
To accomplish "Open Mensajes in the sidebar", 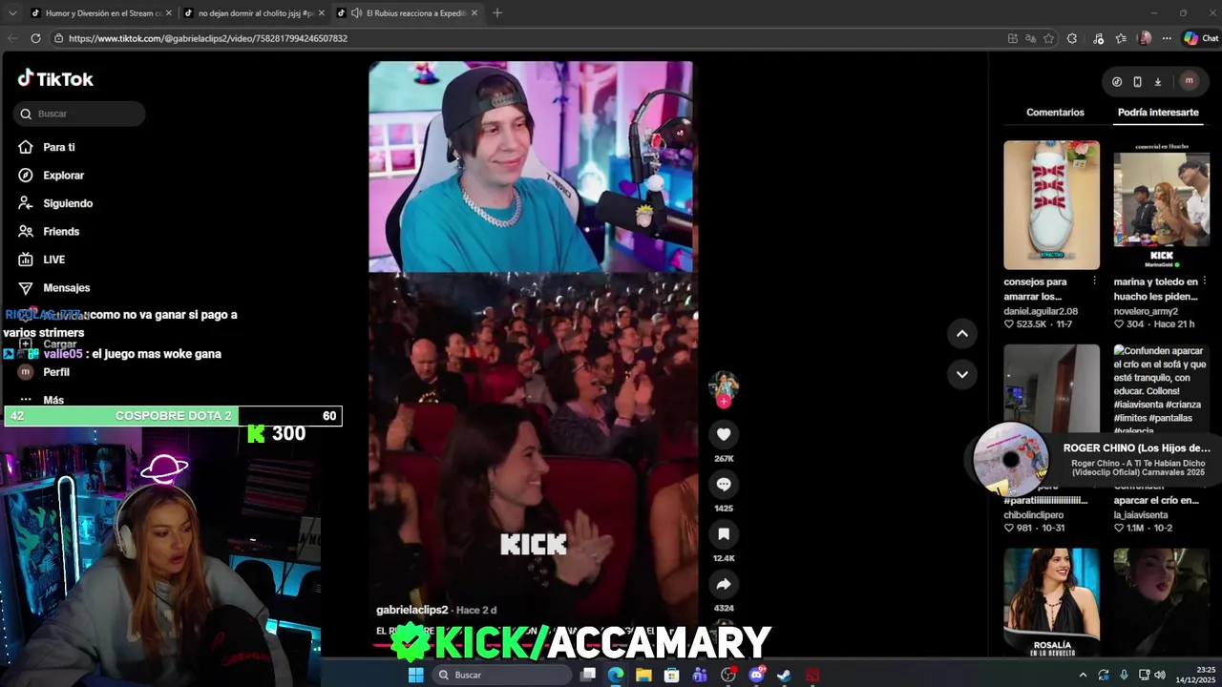I will 54,287.
